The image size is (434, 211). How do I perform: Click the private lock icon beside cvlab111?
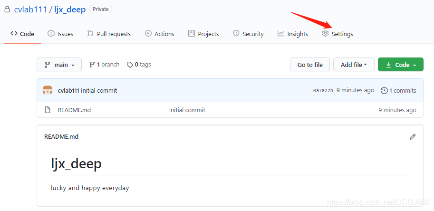pyautogui.click(x=7, y=10)
